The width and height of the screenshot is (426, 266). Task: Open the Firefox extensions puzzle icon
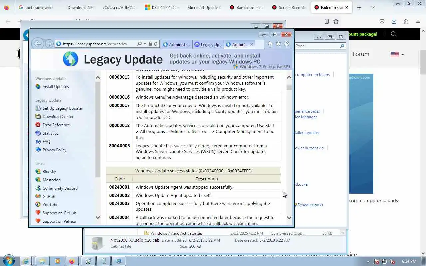click(x=406, y=21)
